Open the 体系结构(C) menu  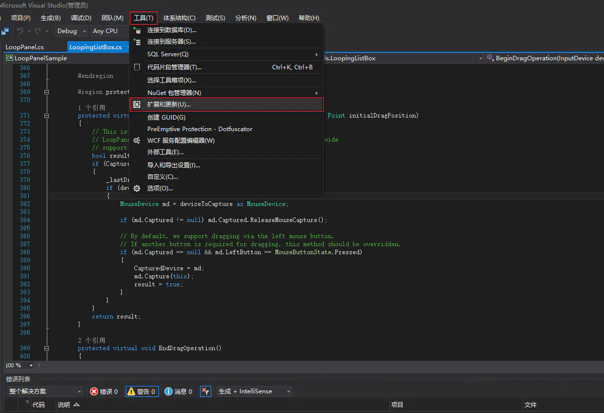[x=180, y=18]
